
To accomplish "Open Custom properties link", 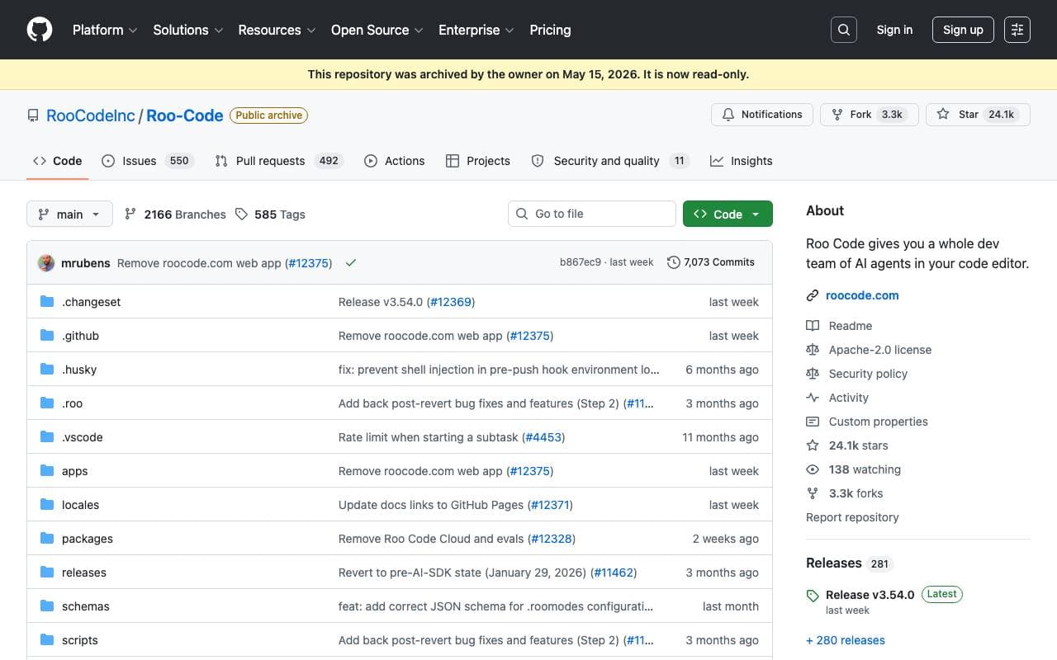I will coord(879,422).
